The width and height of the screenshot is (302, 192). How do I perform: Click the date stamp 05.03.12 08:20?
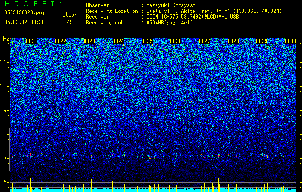[x=24, y=22]
